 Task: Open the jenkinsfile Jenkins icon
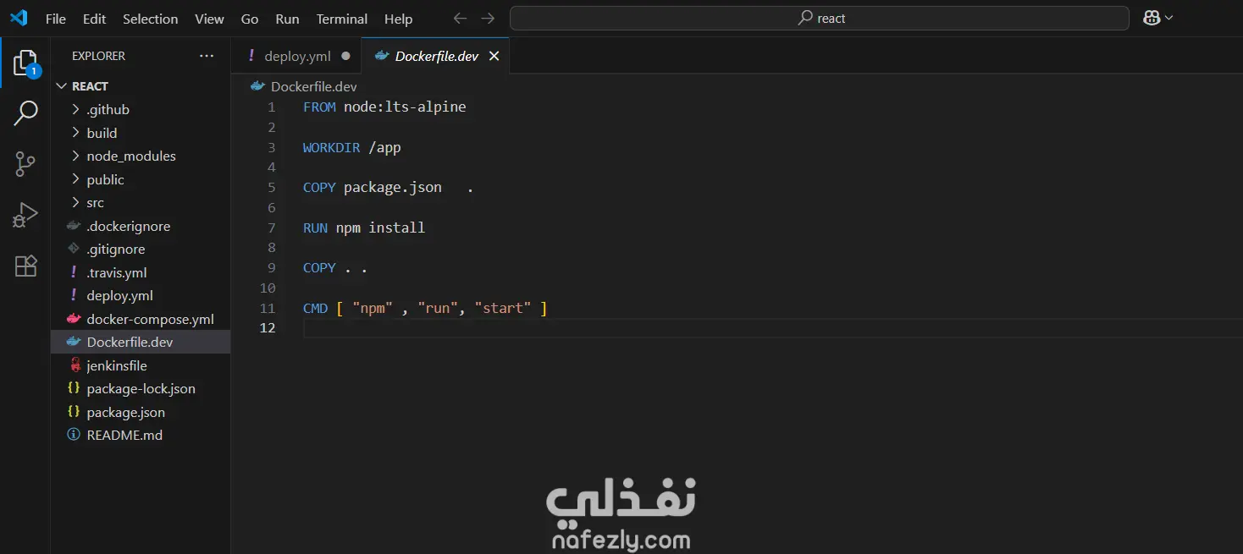point(75,365)
